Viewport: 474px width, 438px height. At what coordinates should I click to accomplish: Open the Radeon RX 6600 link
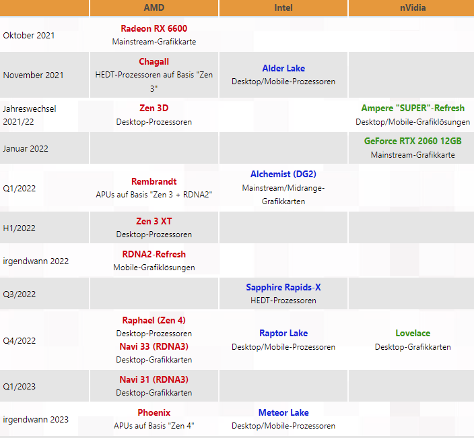pos(154,28)
